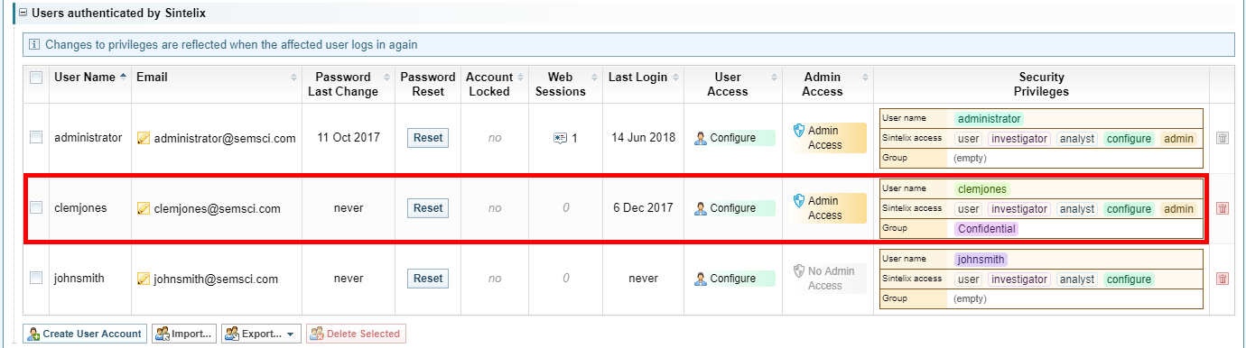The width and height of the screenshot is (1246, 348).
Task: Click 14 Jun 2018 last login cell
Action: point(643,138)
